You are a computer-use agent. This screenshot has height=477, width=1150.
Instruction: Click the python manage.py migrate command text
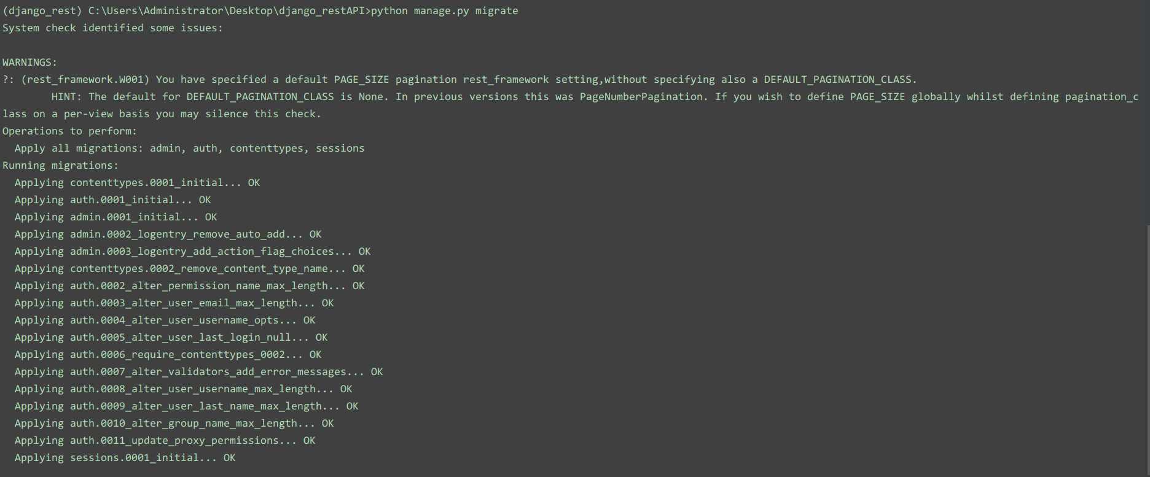pos(444,11)
